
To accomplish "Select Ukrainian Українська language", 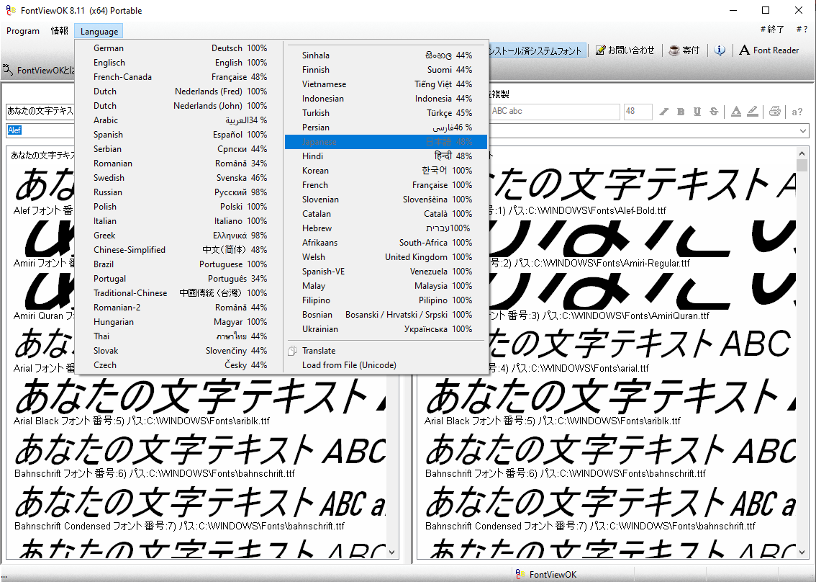I will [x=386, y=329].
